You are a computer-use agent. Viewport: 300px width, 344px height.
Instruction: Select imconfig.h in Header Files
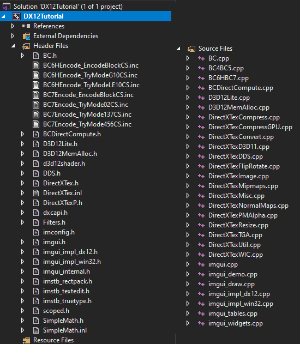59,232
